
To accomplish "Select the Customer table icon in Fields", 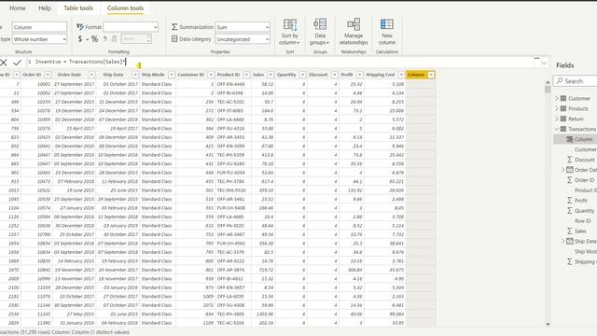I will click(563, 98).
